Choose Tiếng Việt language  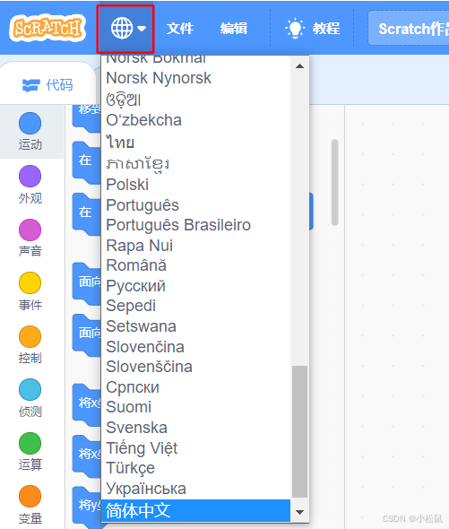pos(195,448)
